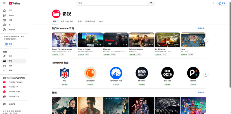Screen dimensions: 231x114
Task: Open YouTube Music from the sidebar
Action: coord(14,92)
